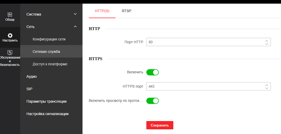The image size is (281, 134).
Task: Open Обслуживание и безопасность icon
Action: pos(10,52)
